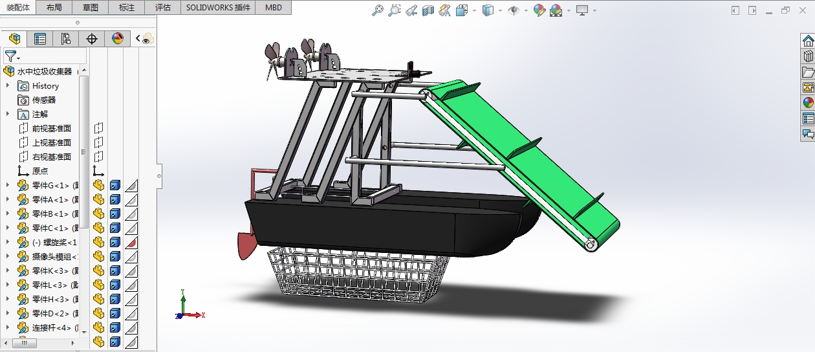Viewport: 815px width, 352px height.
Task: Click the View Orientation cube icon
Action: point(462,10)
